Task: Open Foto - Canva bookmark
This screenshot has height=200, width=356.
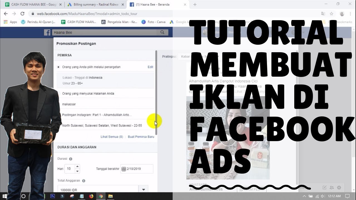Action: [154, 22]
